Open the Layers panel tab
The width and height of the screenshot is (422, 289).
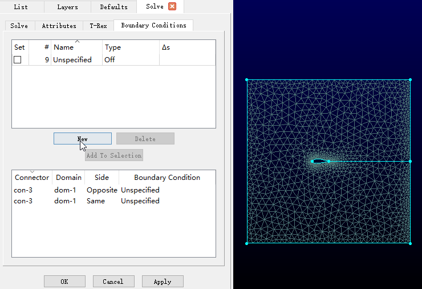(67, 7)
